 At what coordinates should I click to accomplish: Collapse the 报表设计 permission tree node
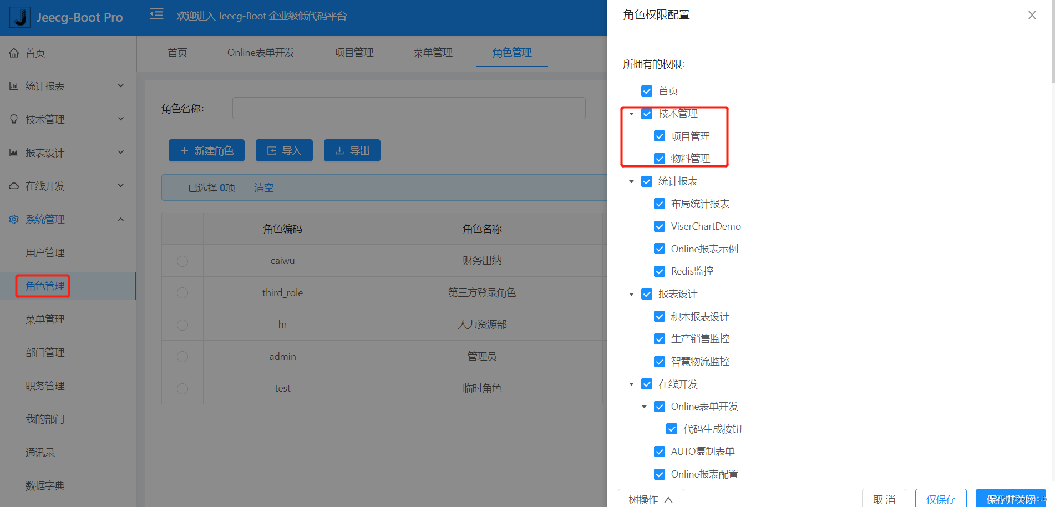(x=631, y=294)
